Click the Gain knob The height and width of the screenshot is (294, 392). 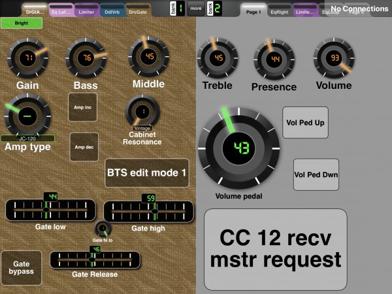point(27,57)
